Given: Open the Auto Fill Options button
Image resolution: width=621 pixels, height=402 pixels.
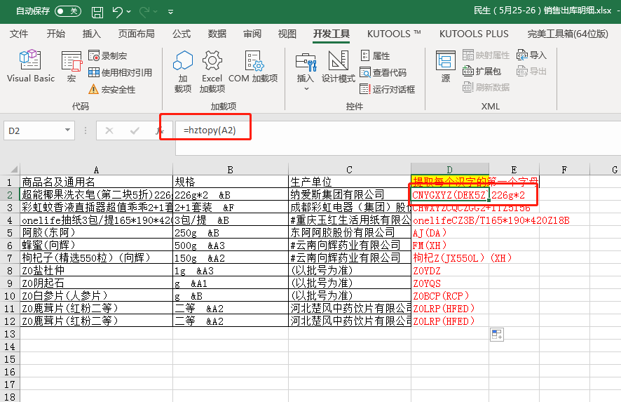Looking at the screenshot, I should click(497, 335).
